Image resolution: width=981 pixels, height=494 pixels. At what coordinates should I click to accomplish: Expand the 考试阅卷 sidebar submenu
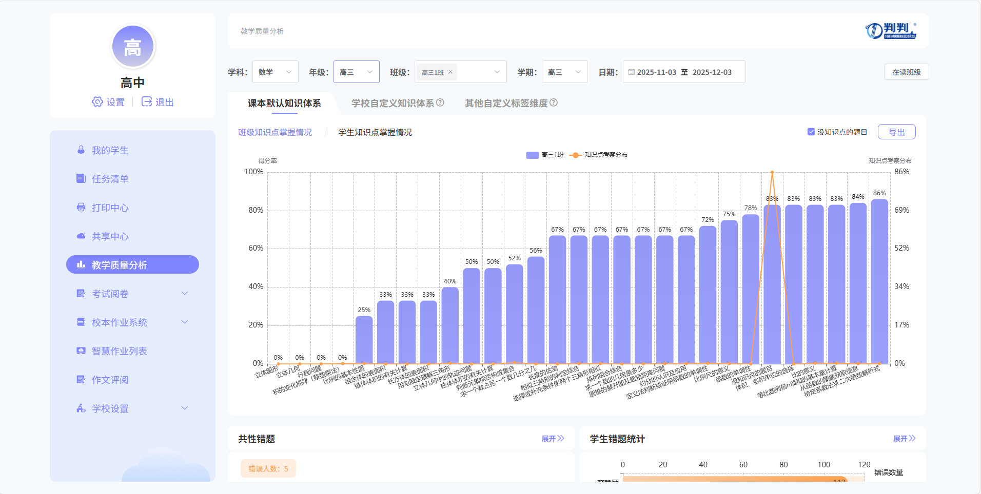[x=185, y=294]
